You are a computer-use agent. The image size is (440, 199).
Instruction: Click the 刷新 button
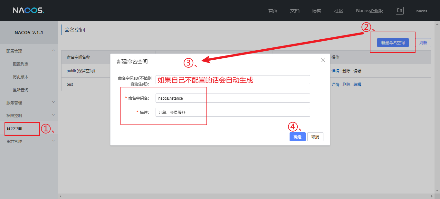click(x=423, y=43)
